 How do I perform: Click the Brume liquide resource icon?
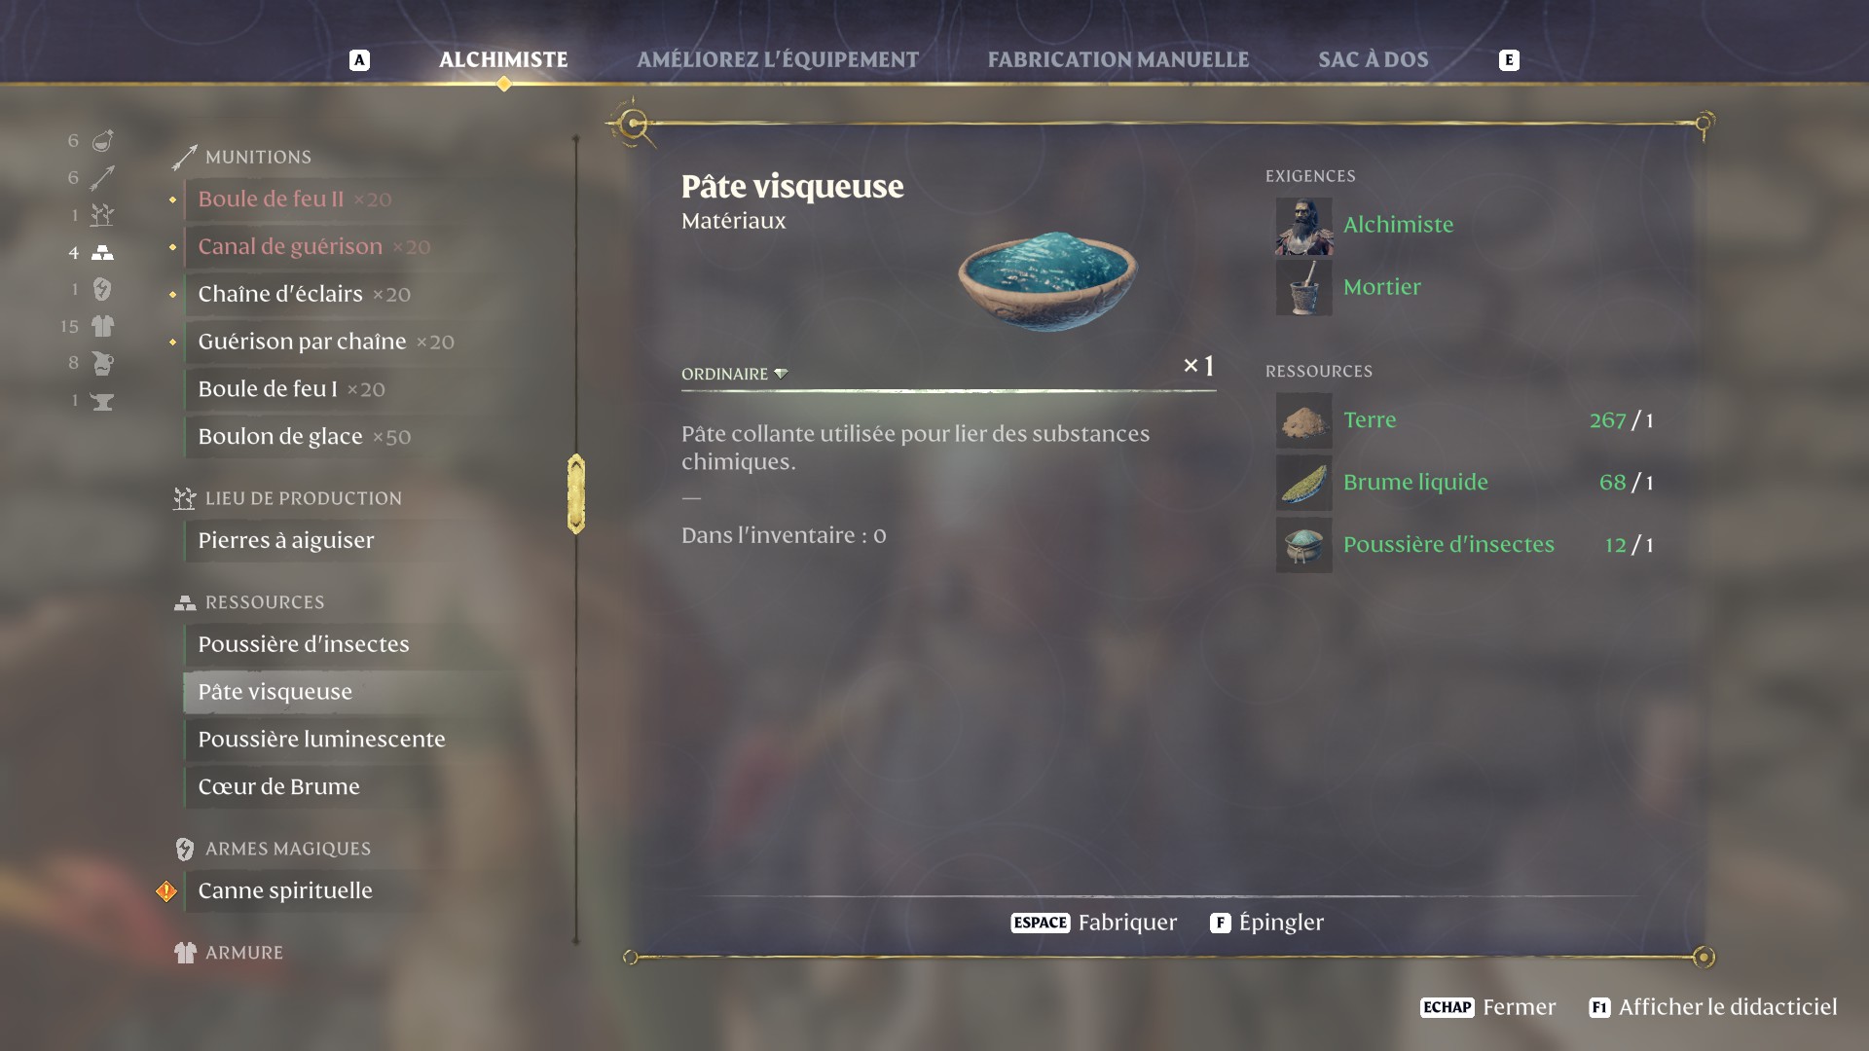(1303, 483)
